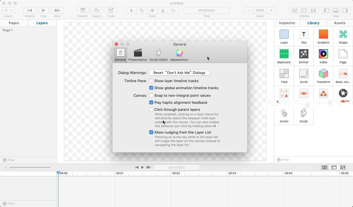
Task: Select the Transform library item
Action: [323, 76]
